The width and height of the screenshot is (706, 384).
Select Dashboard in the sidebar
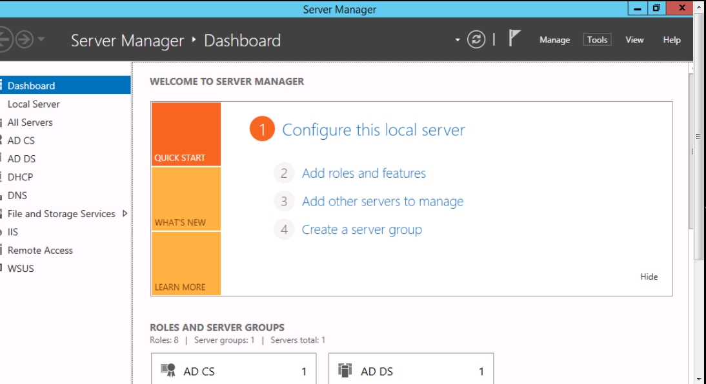click(x=65, y=86)
